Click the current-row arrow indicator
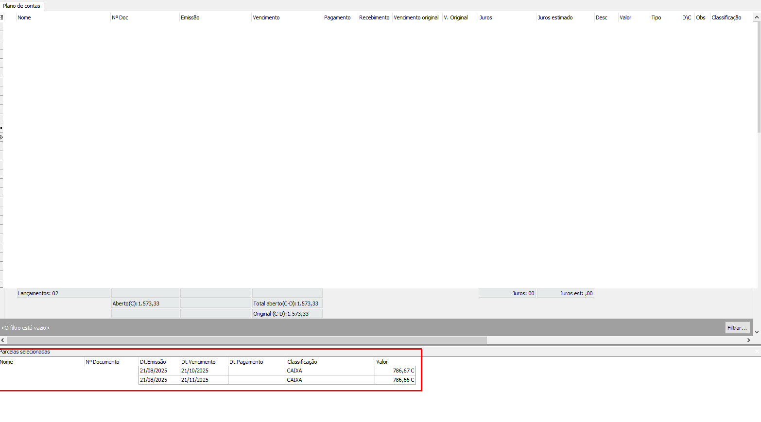 [x=1, y=137]
